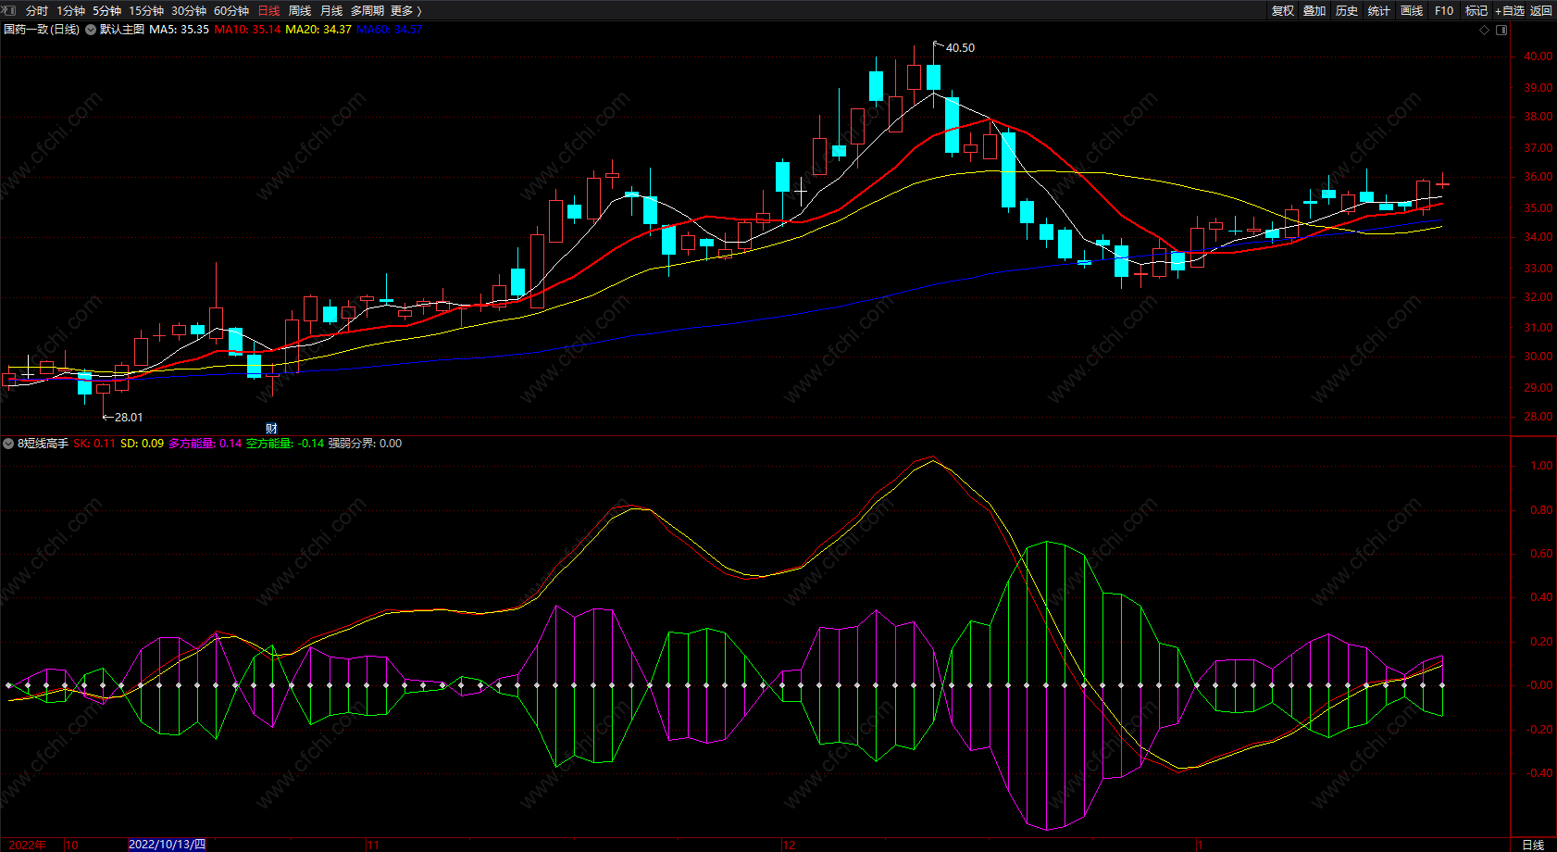This screenshot has width=1557, height=852.
Task: Open 多周期 multi-period view
Action: [x=367, y=11]
